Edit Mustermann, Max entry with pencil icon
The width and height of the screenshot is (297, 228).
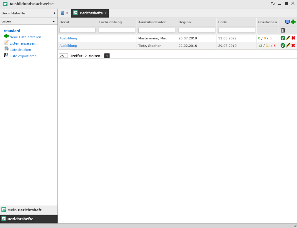[288, 38]
